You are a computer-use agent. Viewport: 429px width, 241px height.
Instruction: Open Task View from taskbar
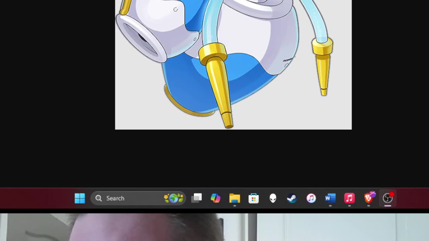click(196, 198)
